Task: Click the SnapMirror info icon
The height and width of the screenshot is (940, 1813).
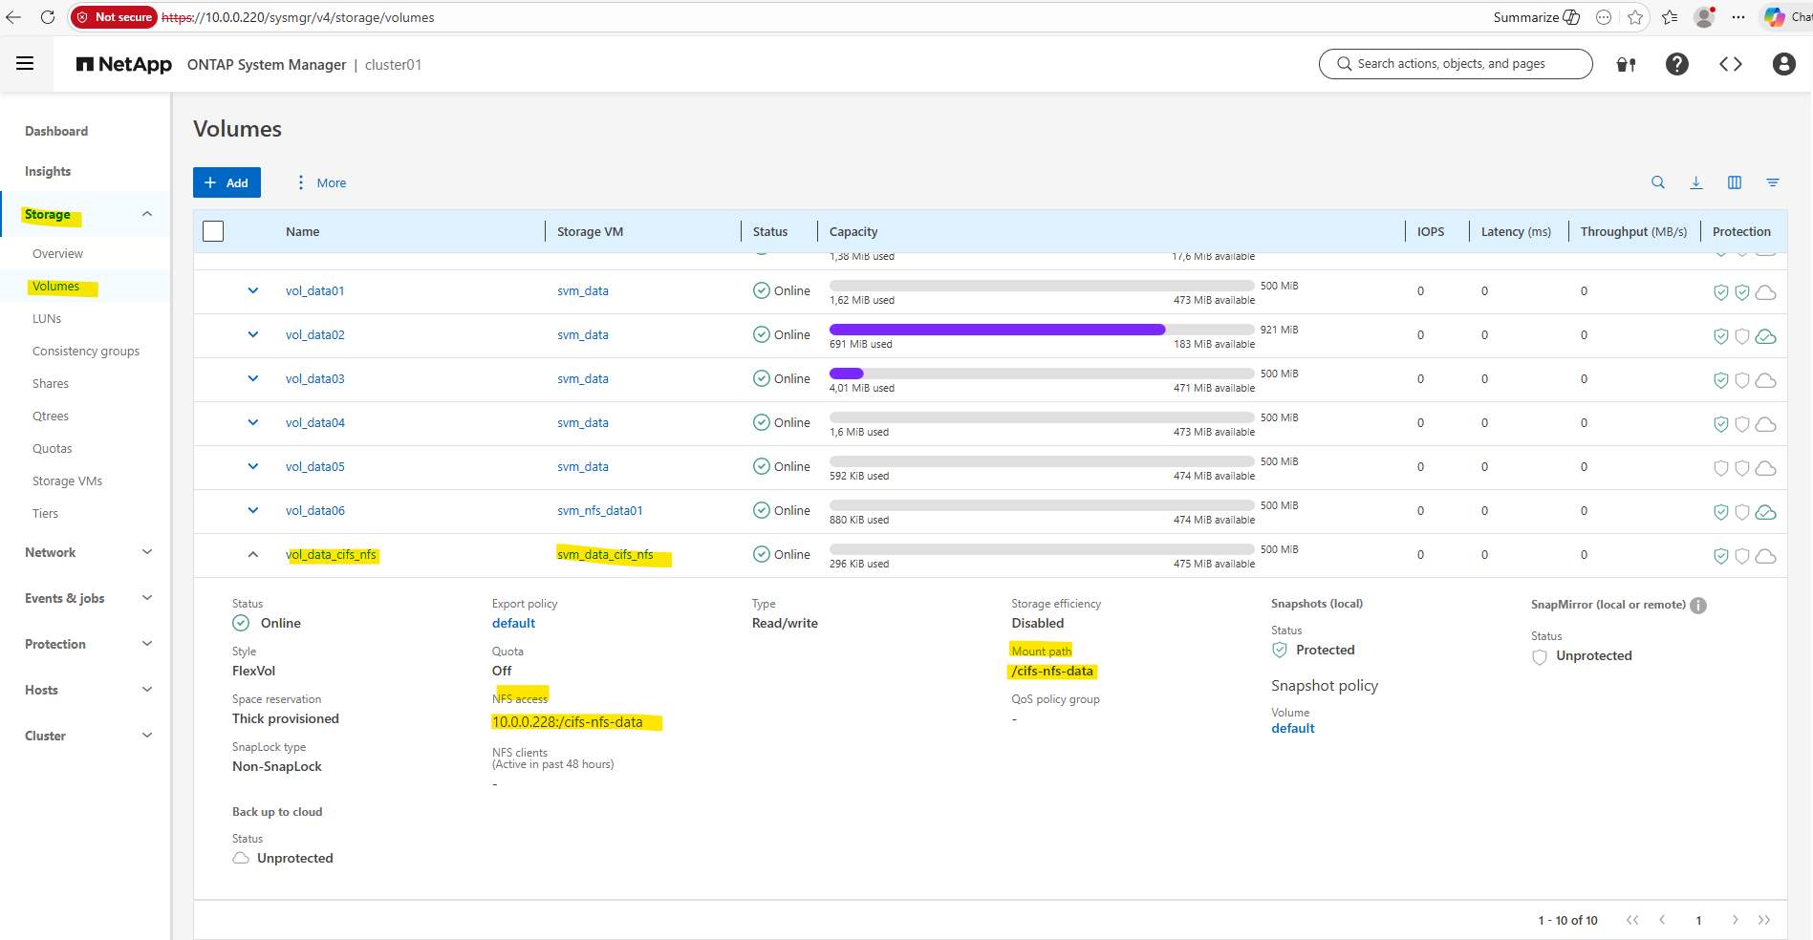Action: [1698, 606]
